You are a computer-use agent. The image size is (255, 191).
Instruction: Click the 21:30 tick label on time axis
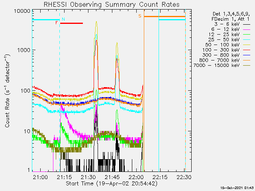88,177
